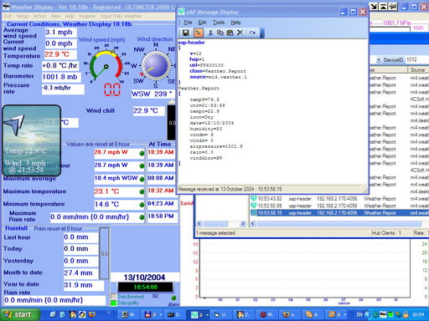Switch to the 'Z.' taskbar button
Screen dimensions: 429x321
point(242,314)
